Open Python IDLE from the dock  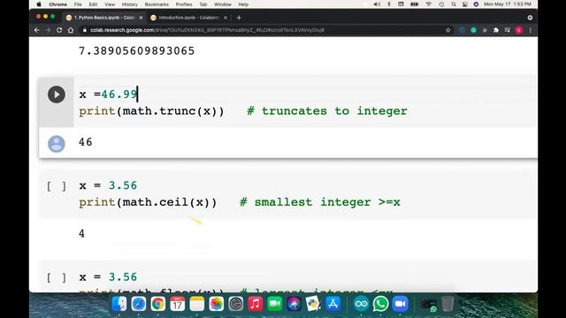313,304
